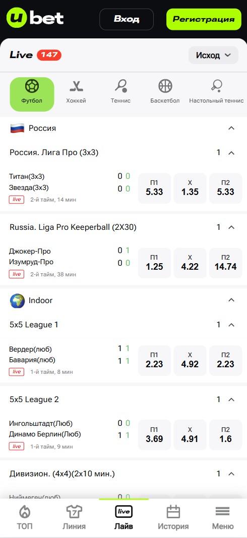The height and width of the screenshot is (538, 247).
Task: Select the Basketball sport icon
Action: (x=165, y=86)
